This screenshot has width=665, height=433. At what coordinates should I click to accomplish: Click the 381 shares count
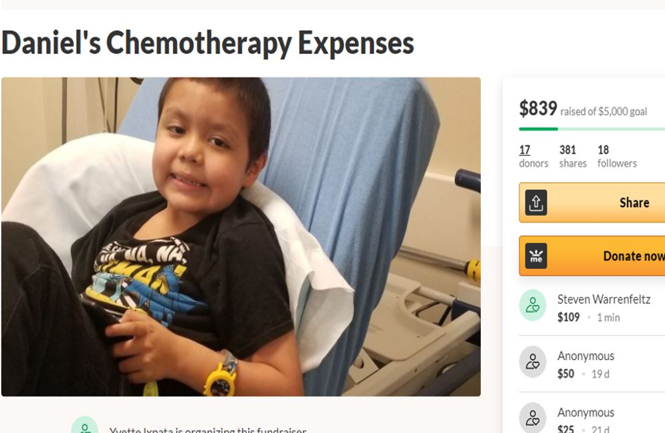(x=573, y=156)
